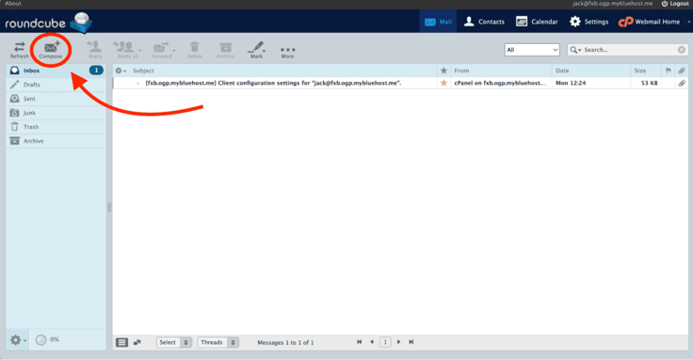Open the More actions menu
Viewport: 693px width, 360px height.
288,52
